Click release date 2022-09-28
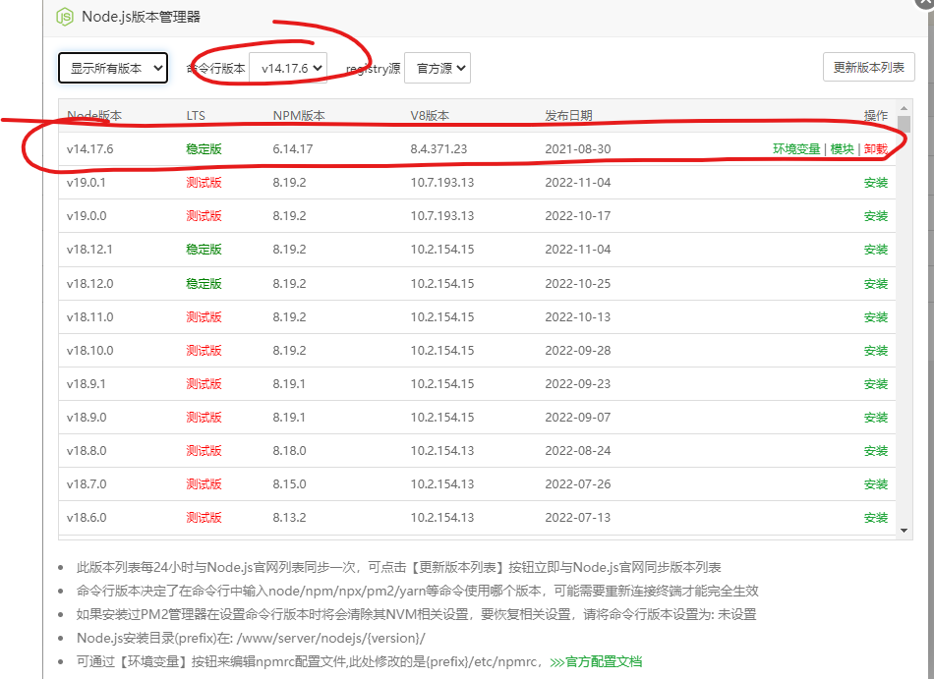Screen dimensions: 934x679 point(578,351)
